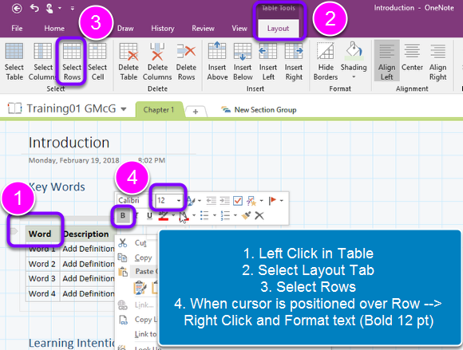Expand the Training01 GMcG notebook dropdown
This screenshot has height=350, width=463.
click(124, 109)
